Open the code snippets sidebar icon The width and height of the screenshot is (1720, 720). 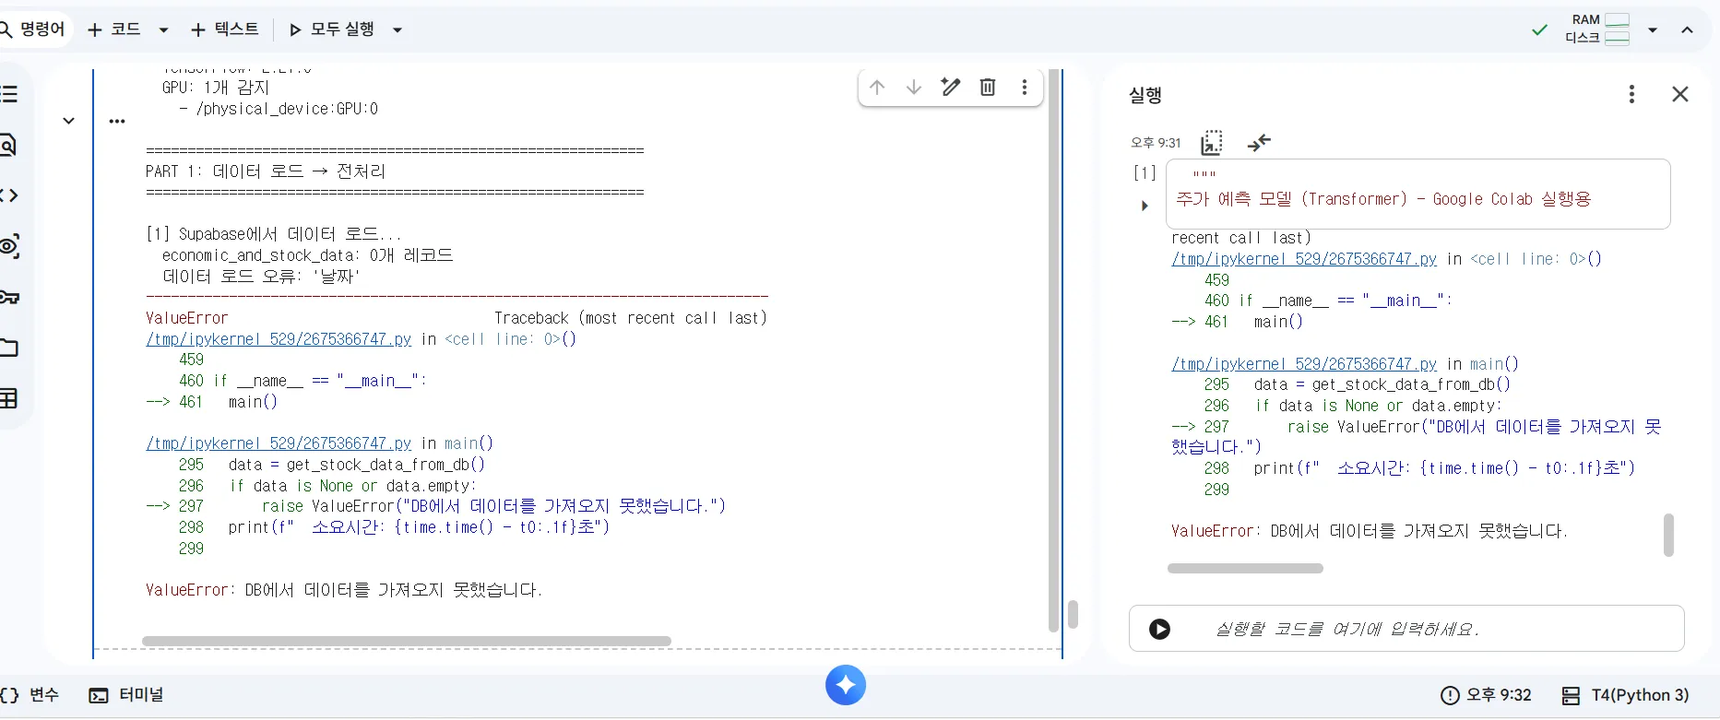(9, 195)
